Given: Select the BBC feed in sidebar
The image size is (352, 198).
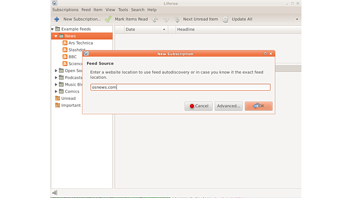Looking at the screenshot, I should pyautogui.click(x=72, y=57).
